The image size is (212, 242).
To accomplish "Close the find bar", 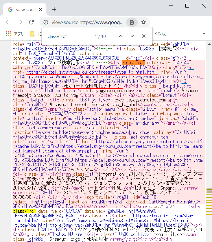I will (x=144, y=36).
